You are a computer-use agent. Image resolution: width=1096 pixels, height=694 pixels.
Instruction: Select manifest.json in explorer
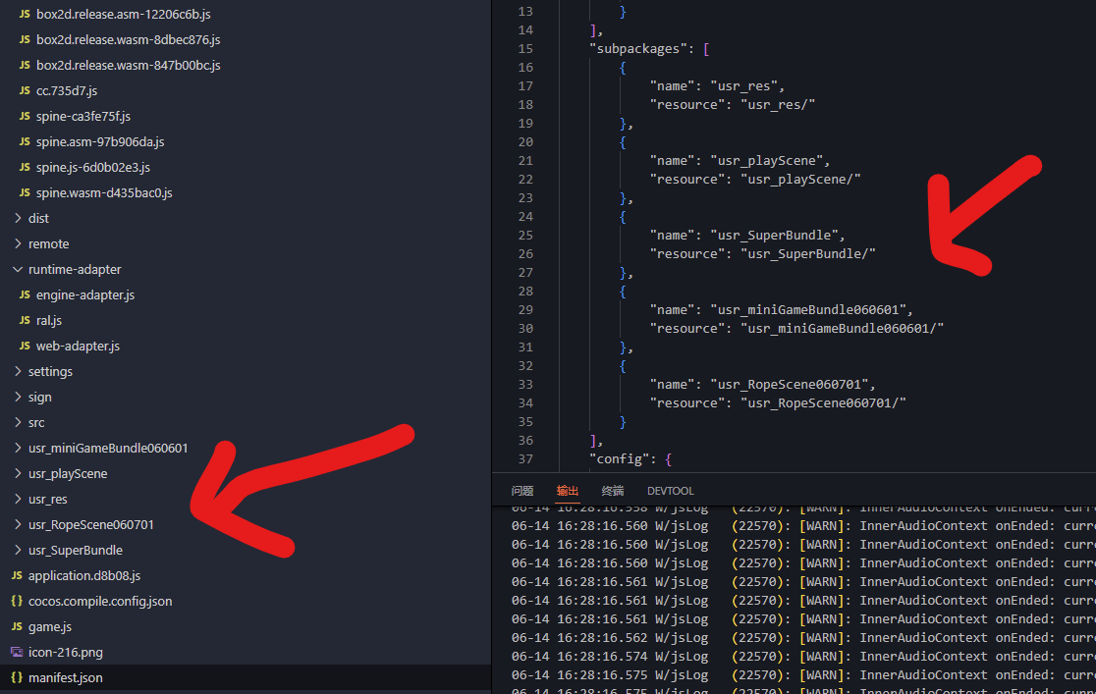click(x=65, y=678)
